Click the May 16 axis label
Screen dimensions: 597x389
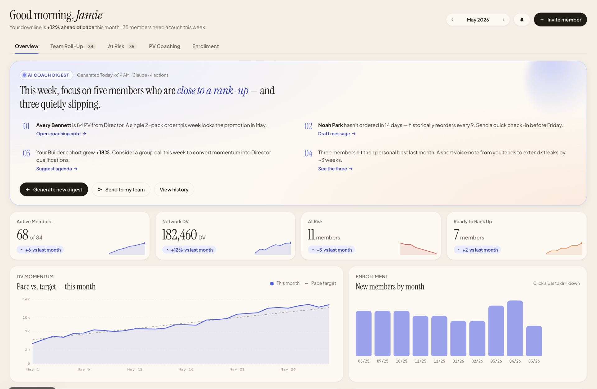(186, 369)
